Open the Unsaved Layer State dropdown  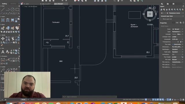click(172, 16)
